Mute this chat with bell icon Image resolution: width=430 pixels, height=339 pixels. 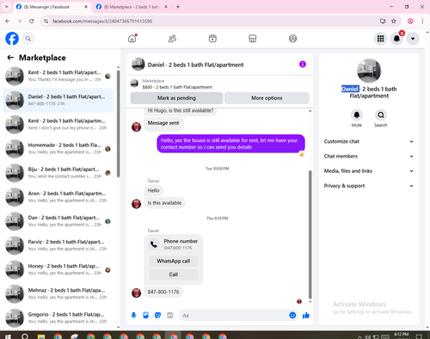click(x=357, y=115)
